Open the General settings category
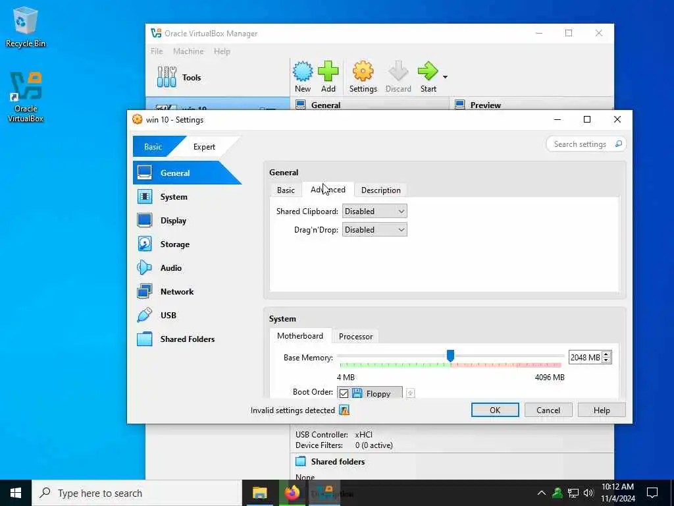The height and width of the screenshot is (506, 674). [x=187, y=173]
